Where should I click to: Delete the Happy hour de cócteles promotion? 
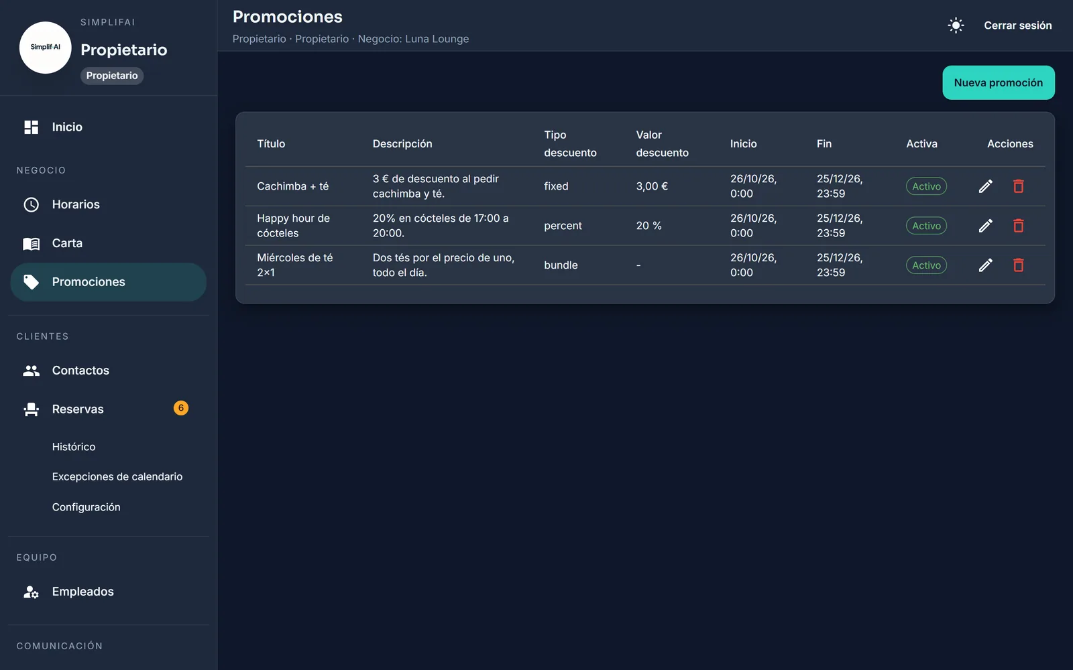(x=1018, y=226)
